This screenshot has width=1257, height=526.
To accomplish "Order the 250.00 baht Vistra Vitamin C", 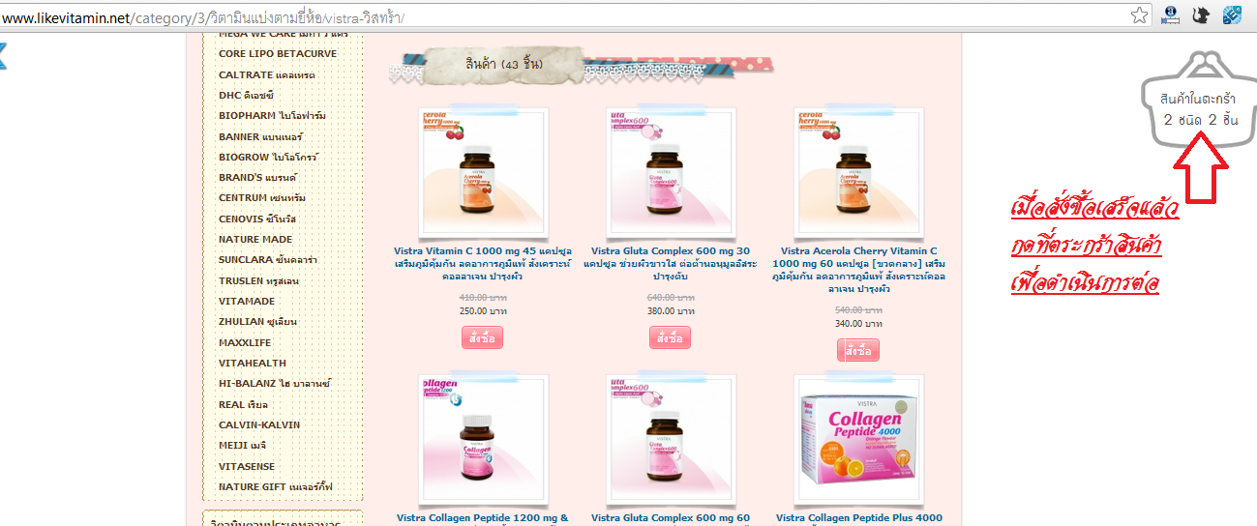I will 482,338.
